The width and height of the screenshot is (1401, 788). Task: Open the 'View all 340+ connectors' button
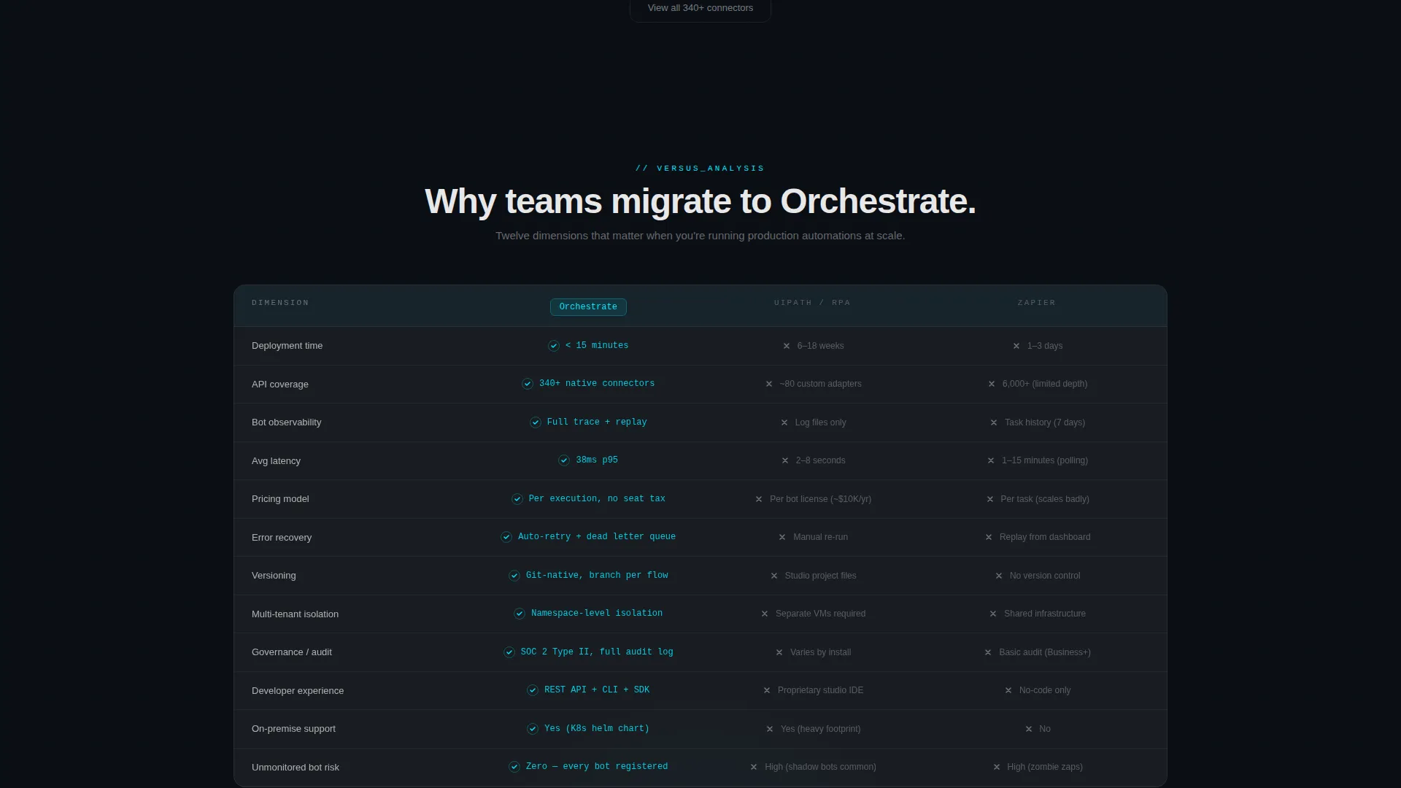[700, 9]
